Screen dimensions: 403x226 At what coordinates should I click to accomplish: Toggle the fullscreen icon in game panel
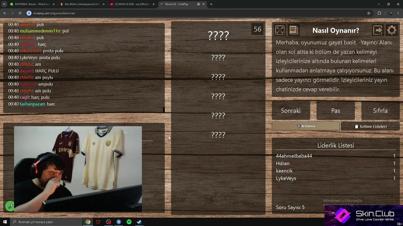(280, 30)
